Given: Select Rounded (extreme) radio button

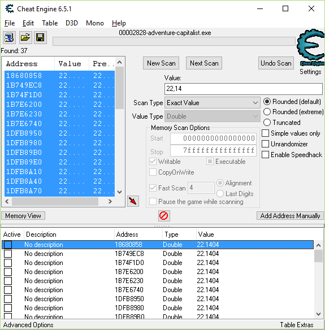Looking at the screenshot, I should [267, 112].
